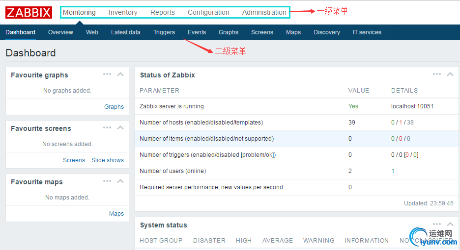The width and height of the screenshot is (460, 250).
Task: Click the INFORMATION column header
Action: click(367, 240)
